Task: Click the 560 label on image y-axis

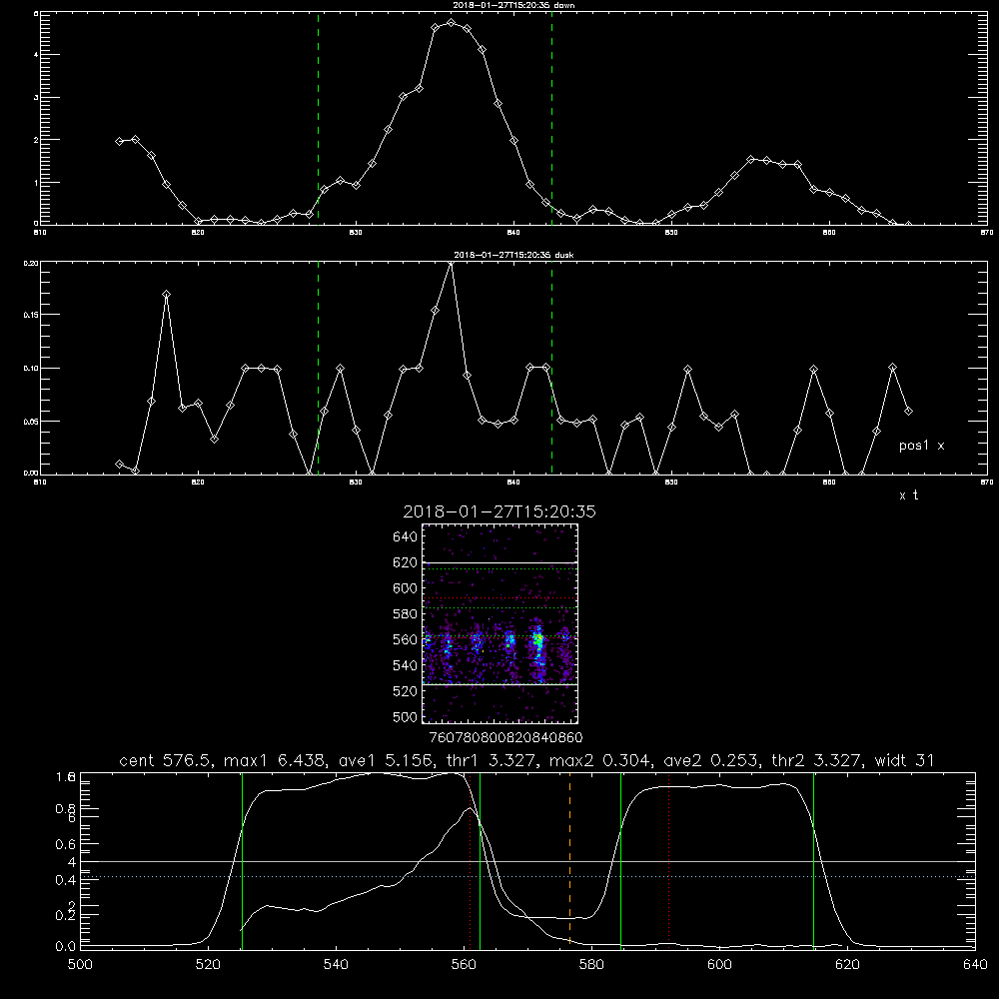Action: point(405,639)
